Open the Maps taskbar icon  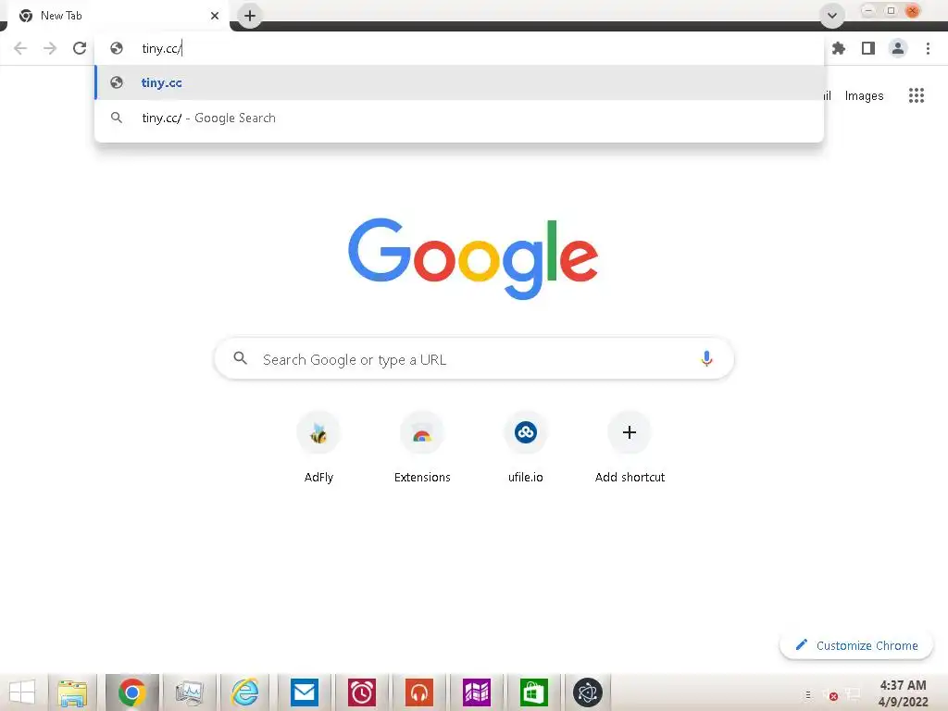(x=477, y=692)
